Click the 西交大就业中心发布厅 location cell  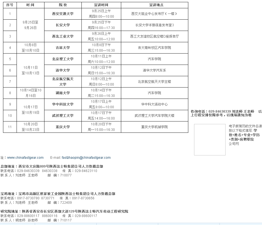[154, 14]
